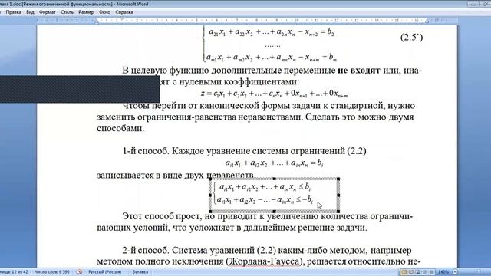The width and height of the screenshot is (491, 276).
Task: Click inside the selected equation object with inequalities
Action: [x=275, y=195]
